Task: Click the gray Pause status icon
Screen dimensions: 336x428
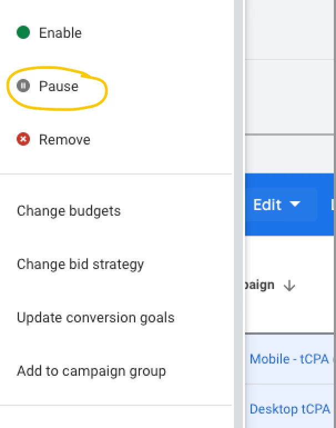Action: point(23,86)
